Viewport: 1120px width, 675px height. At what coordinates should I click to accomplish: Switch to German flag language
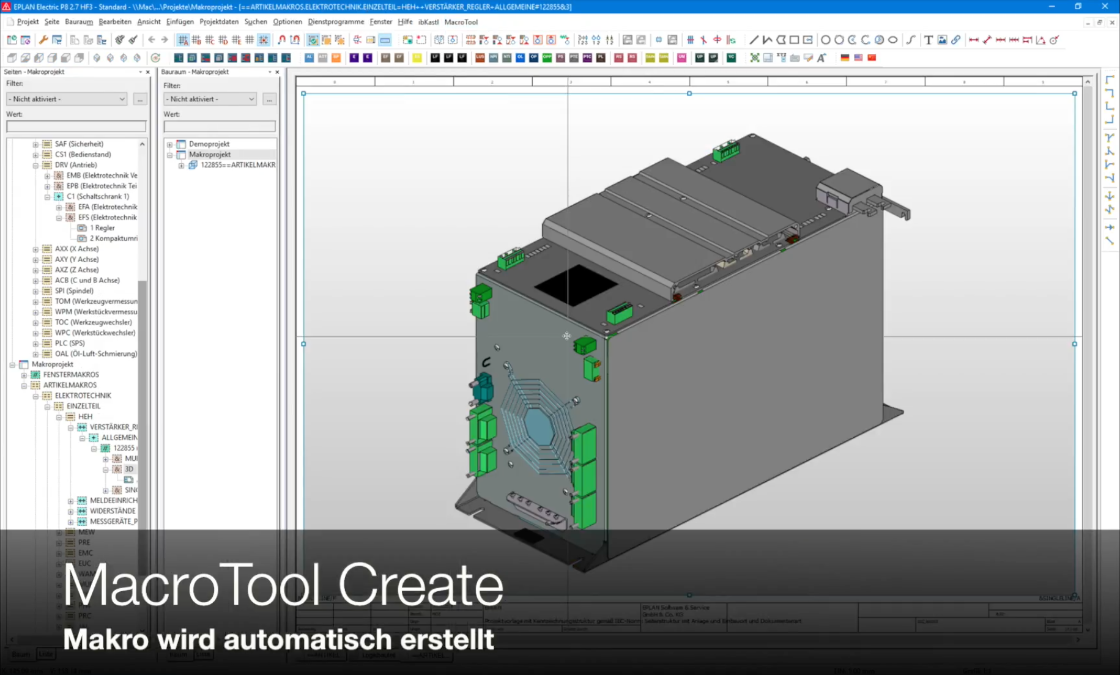(x=845, y=57)
